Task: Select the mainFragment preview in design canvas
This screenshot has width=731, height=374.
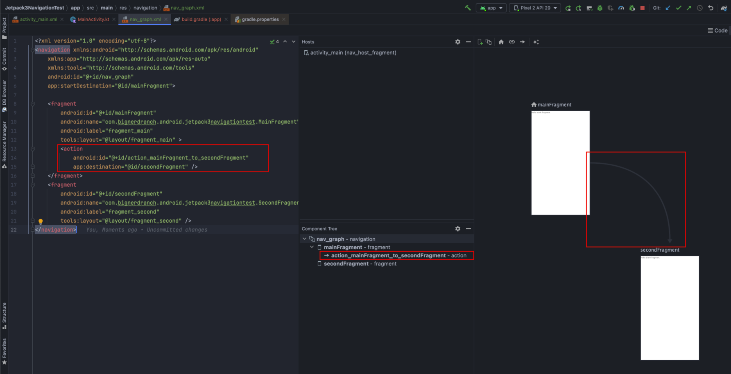Action: coord(560,162)
